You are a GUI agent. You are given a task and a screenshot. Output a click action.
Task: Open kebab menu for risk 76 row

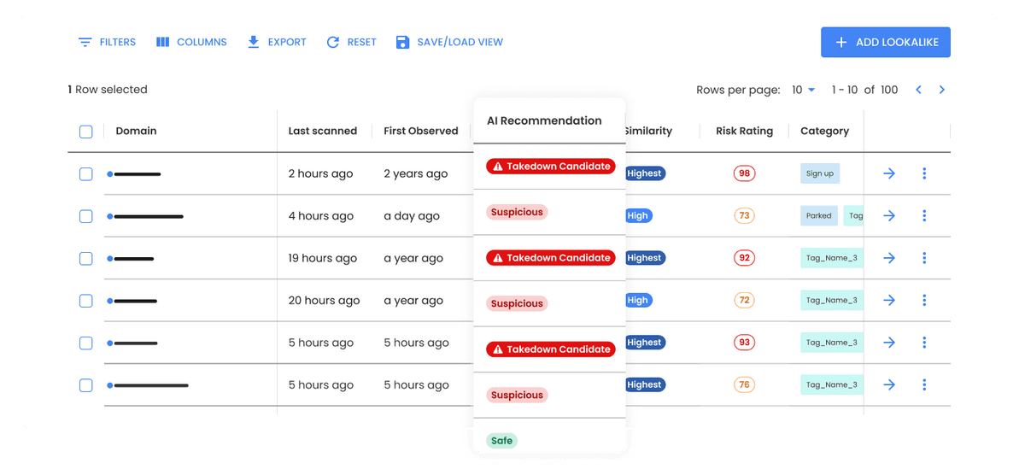(x=924, y=384)
